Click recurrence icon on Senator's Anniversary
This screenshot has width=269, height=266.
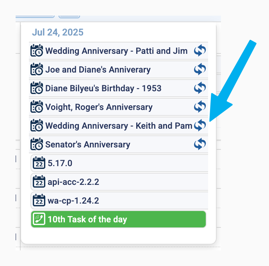(x=200, y=144)
